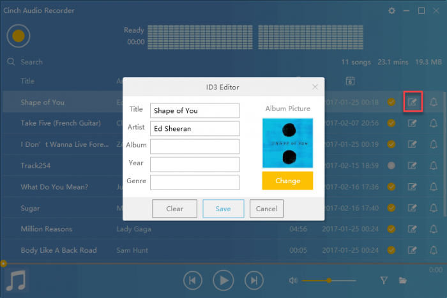This screenshot has width=447, height=298.
Task: Click the Title field containing Shape of You
Action: coord(195,110)
